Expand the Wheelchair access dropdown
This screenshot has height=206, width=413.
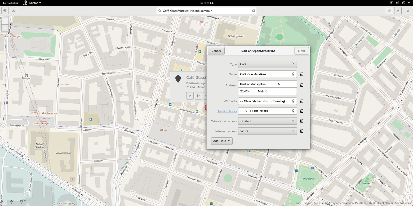(267, 121)
